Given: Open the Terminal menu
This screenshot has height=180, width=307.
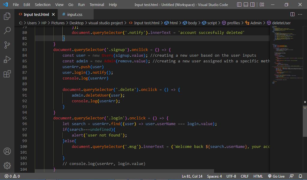Looking at the screenshot, I should 97,5.
